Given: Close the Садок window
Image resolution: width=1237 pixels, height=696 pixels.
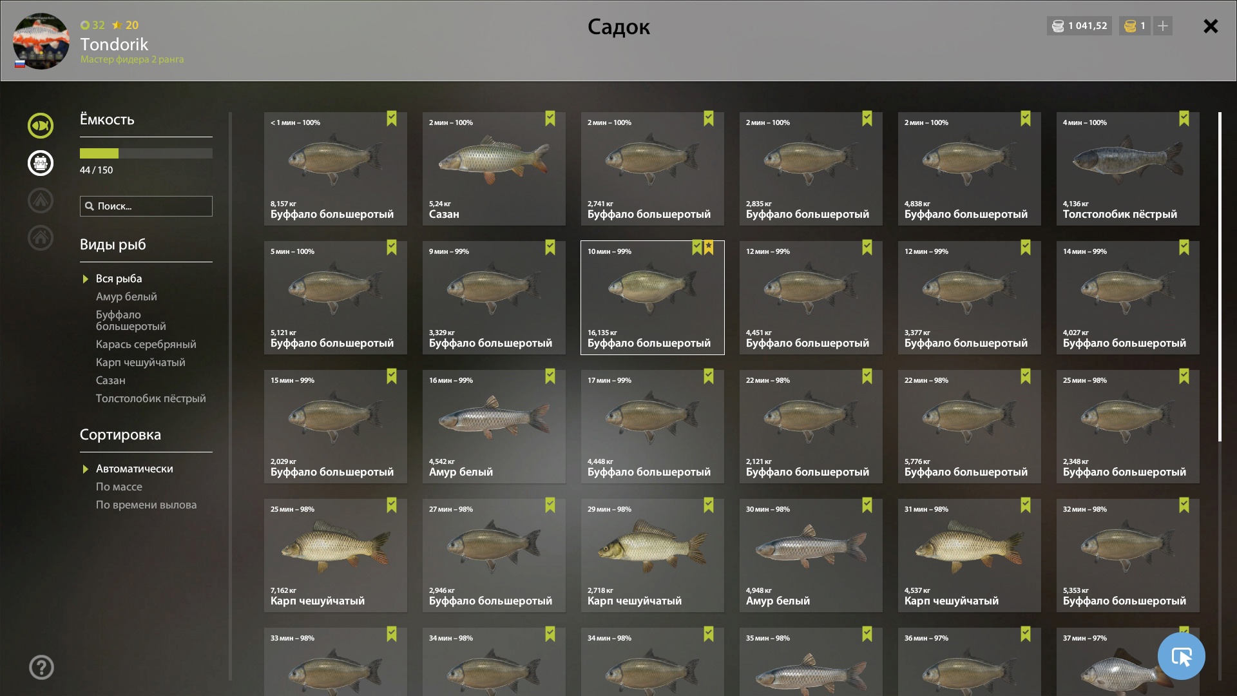Looking at the screenshot, I should point(1211,26).
